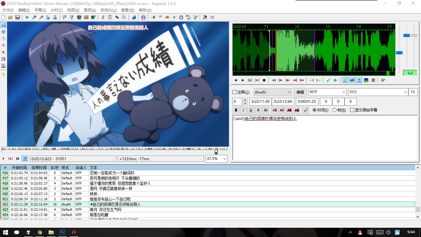Decrease the layer number stepper
421x237 pixels.
pos(245,103)
